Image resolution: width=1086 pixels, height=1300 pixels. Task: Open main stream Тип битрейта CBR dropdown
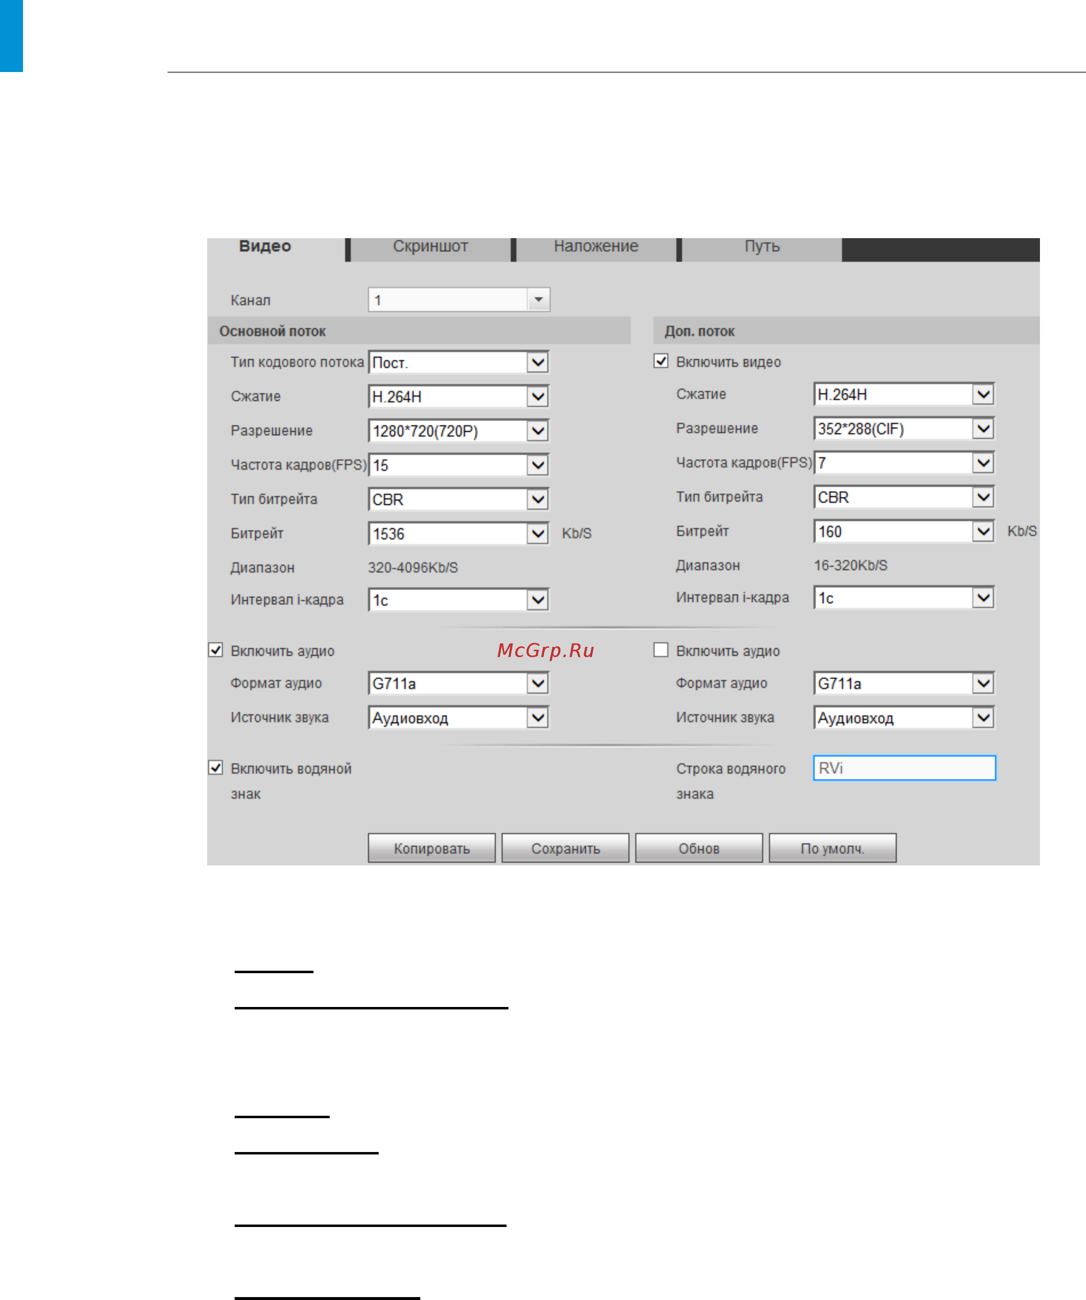tap(459, 499)
